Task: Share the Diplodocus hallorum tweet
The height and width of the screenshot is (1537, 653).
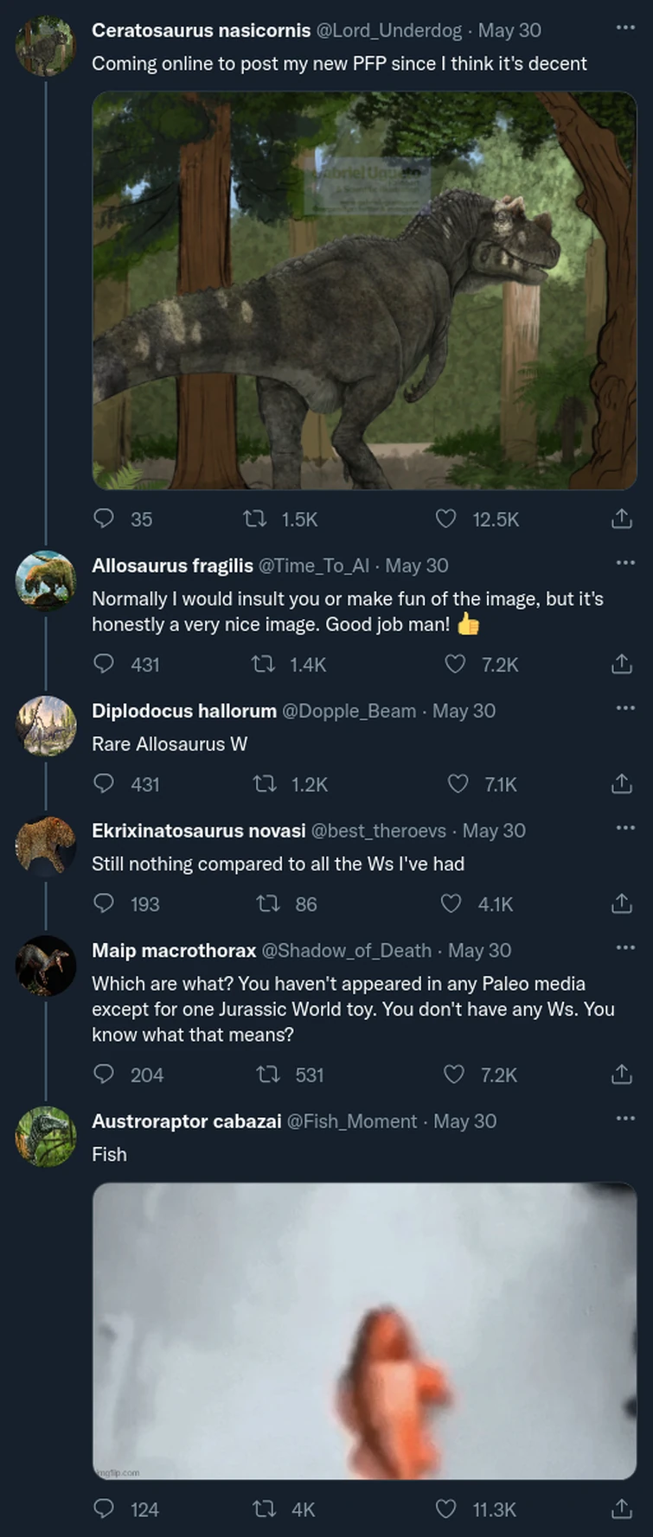Action: pos(621,784)
